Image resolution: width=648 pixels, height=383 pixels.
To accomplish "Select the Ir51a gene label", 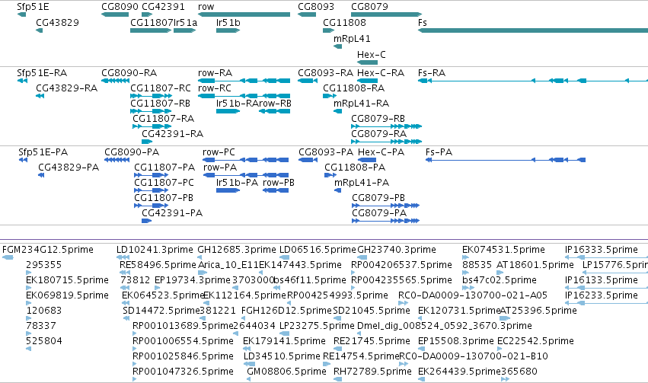I will pos(185,22).
